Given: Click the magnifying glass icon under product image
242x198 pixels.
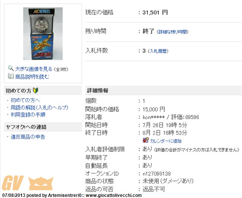Looking at the screenshot, I should 11,68.
